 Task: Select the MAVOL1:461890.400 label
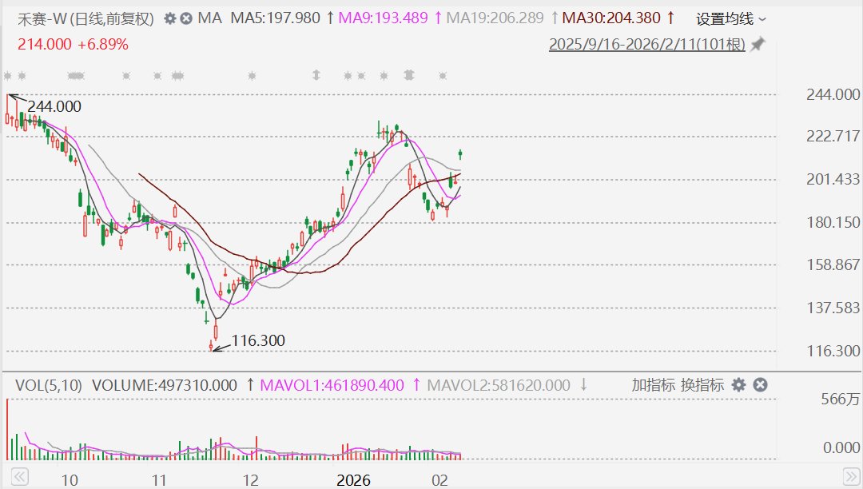332,385
